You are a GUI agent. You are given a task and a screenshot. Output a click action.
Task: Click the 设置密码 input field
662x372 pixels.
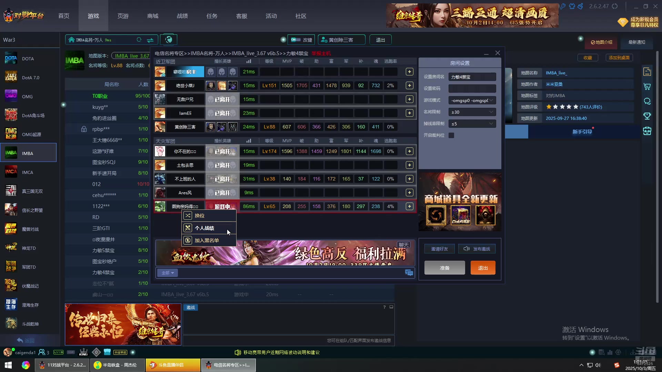(x=472, y=89)
